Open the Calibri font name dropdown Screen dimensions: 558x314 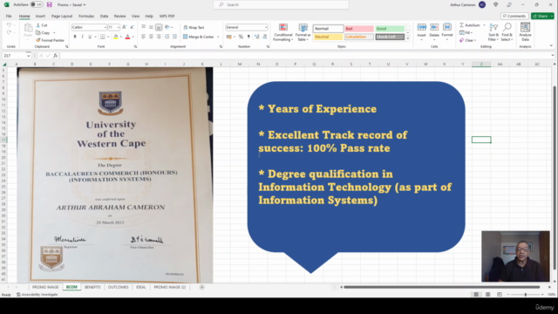coord(105,27)
